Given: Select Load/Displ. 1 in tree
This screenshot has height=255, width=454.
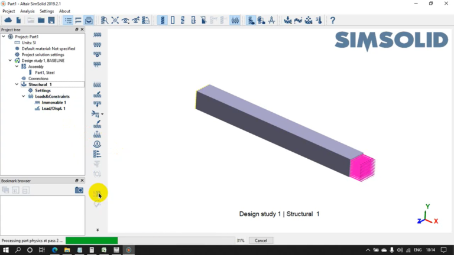Looking at the screenshot, I should (53, 109).
